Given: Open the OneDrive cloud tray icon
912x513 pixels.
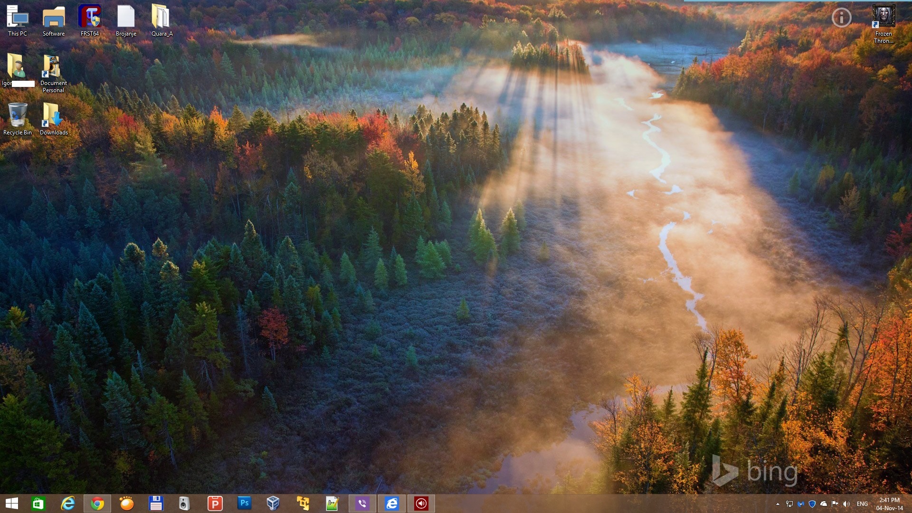Looking at the screenshot, I should 824,504.
